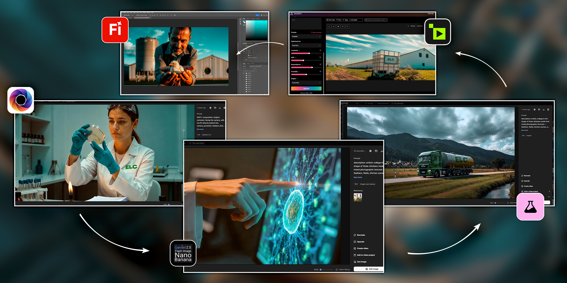Viewport: 567px width, 283px height.
Task: Click the Edit image button
Action: click(x=372, y=269)
